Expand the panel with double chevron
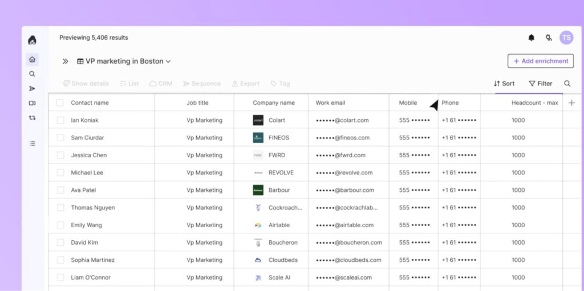 (66, 62)
